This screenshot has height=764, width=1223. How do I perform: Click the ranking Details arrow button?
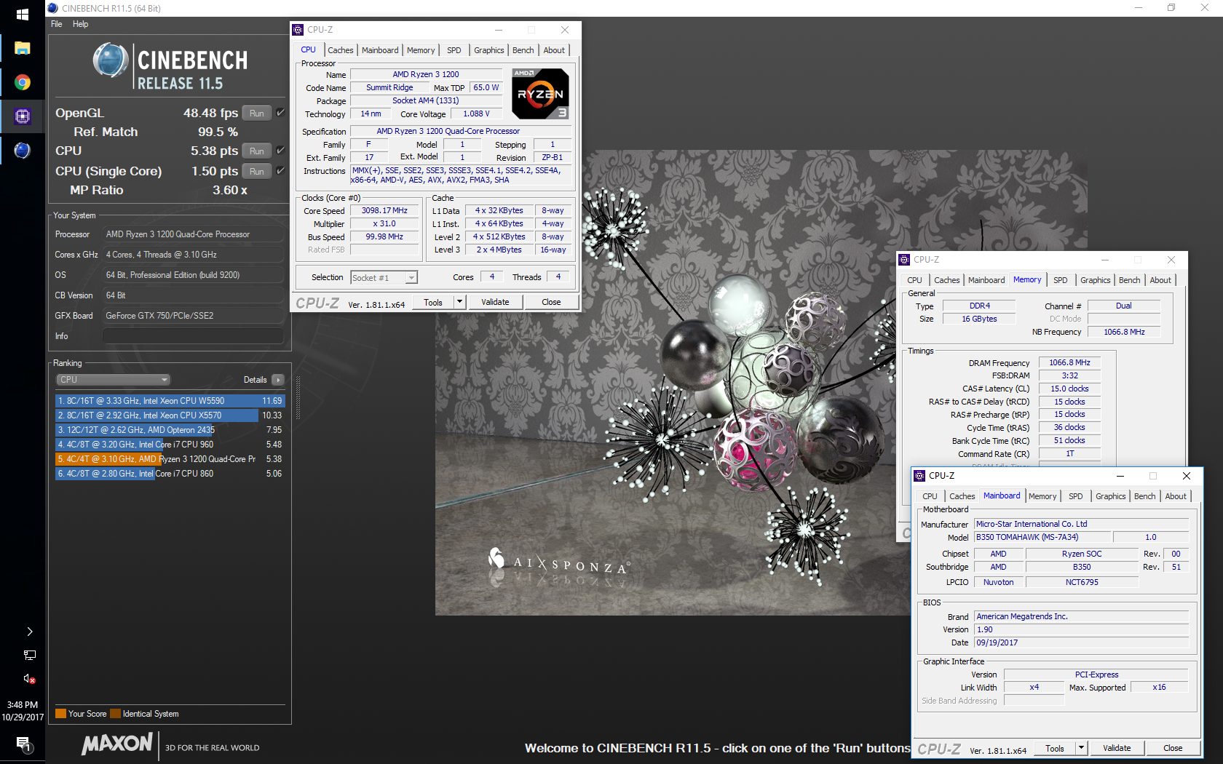[278, 380]
